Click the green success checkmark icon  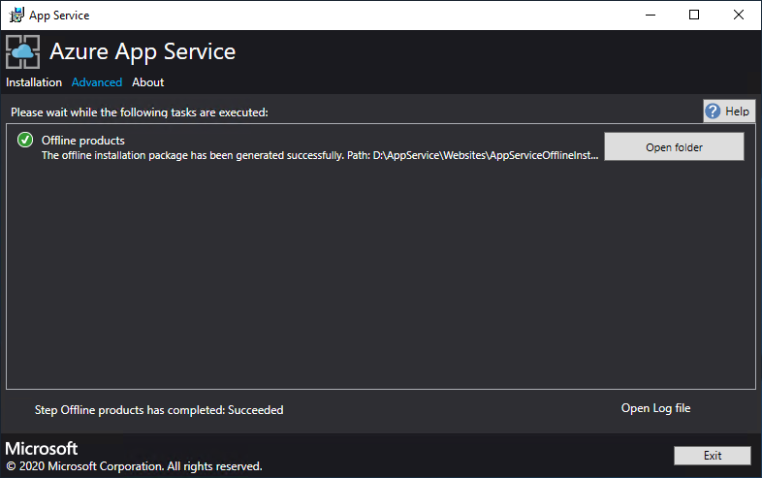click(25, 141)
